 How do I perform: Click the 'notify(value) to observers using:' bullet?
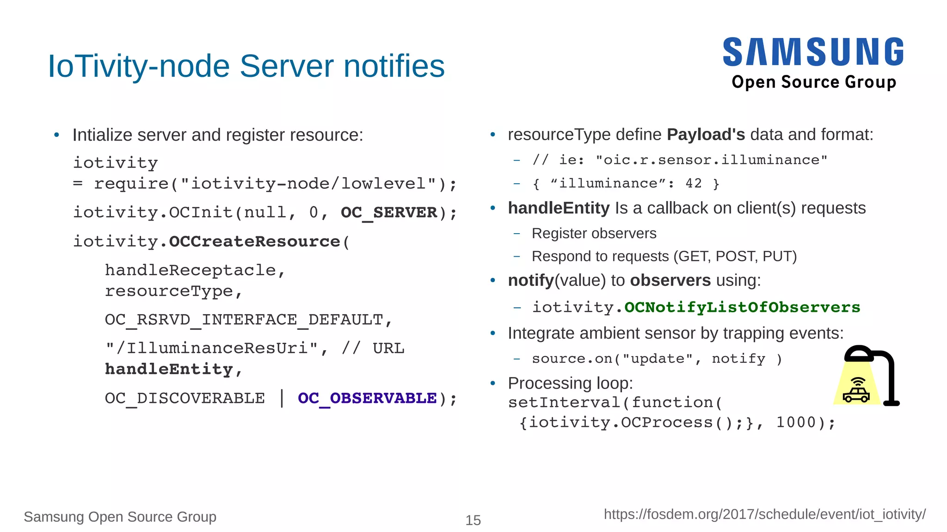coord(634,280)
